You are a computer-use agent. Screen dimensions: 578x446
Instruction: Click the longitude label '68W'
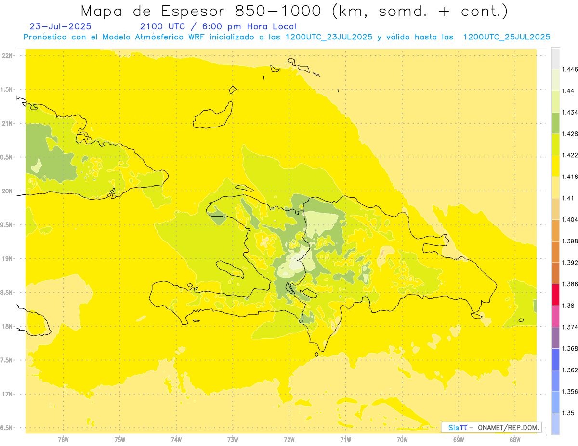tap(515, 440)
